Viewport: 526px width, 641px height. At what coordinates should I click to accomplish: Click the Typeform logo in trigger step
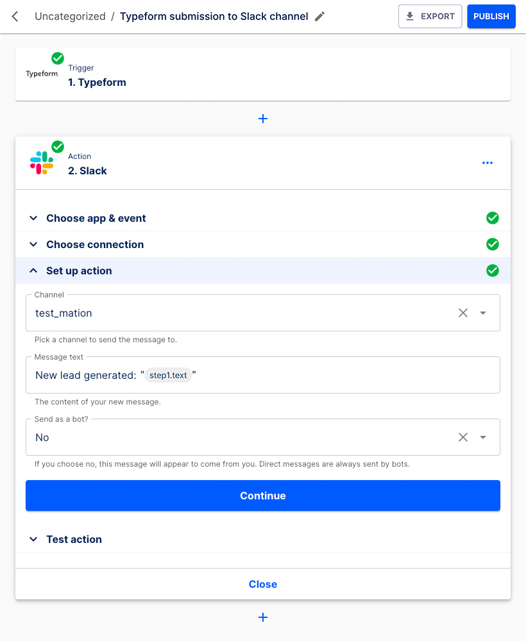click(42, 74)
